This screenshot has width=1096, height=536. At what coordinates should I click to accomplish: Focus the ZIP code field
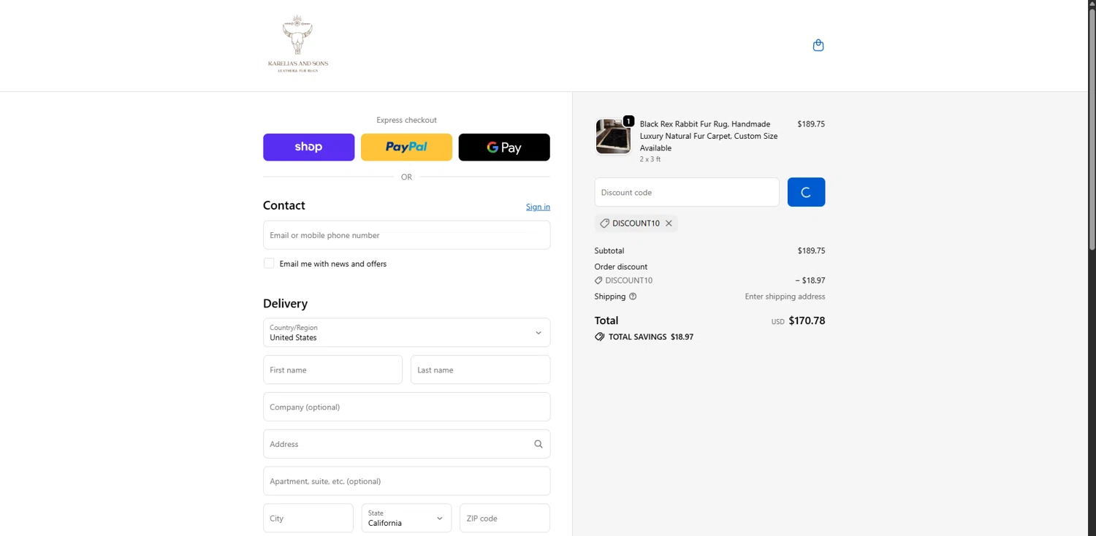[505, 518]
